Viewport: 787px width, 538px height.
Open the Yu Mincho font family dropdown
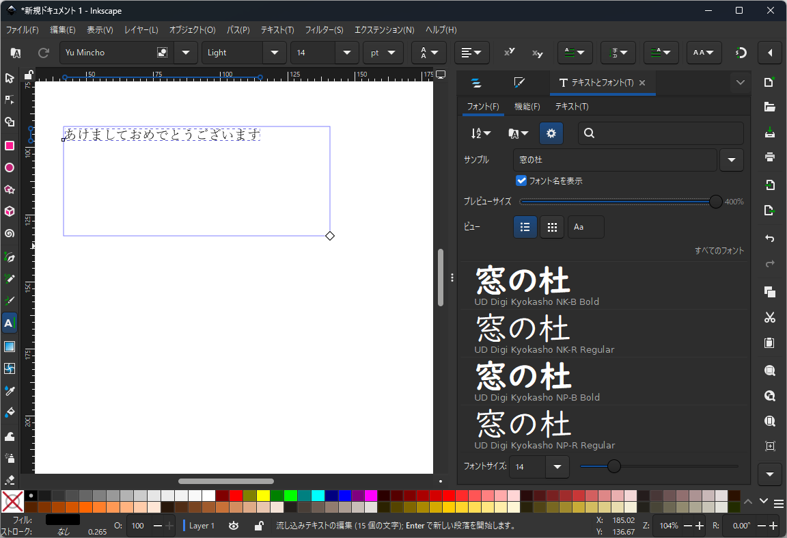tap(186, 53)
